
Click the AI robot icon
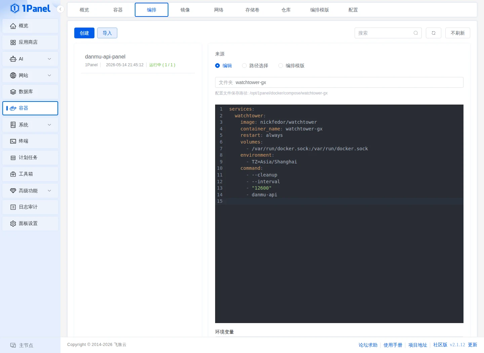[x=13, y=59]
